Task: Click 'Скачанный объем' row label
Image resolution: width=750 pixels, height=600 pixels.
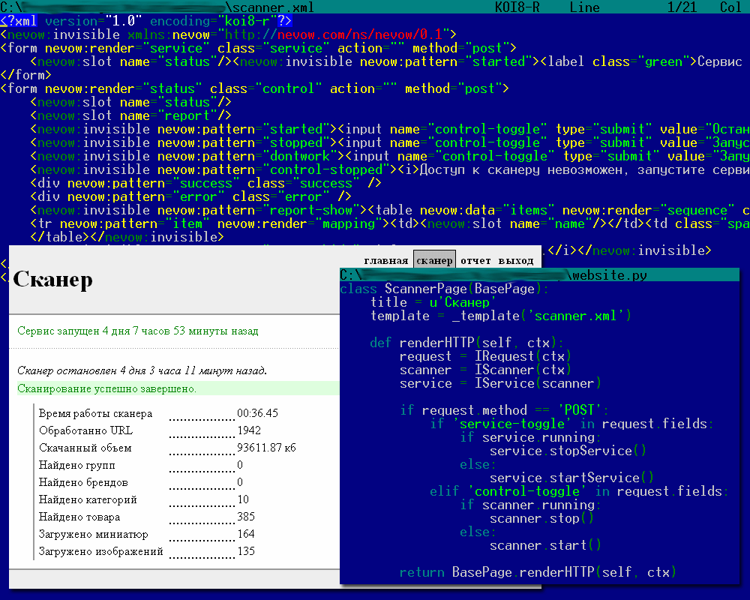Action: click(x=85, y=448)
